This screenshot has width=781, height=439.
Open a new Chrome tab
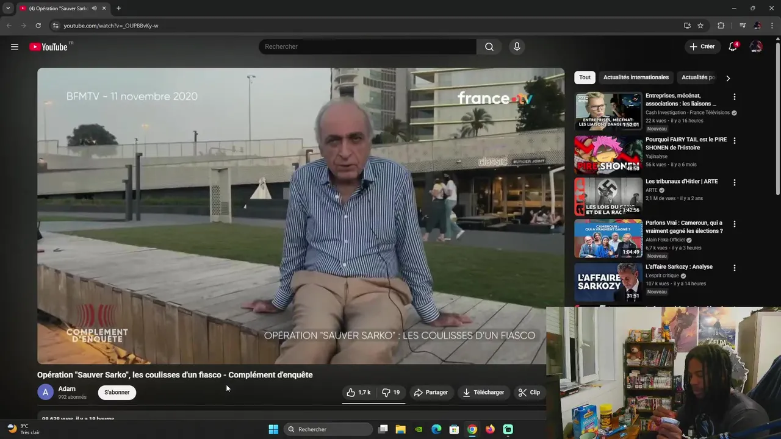tap(118, 9)
